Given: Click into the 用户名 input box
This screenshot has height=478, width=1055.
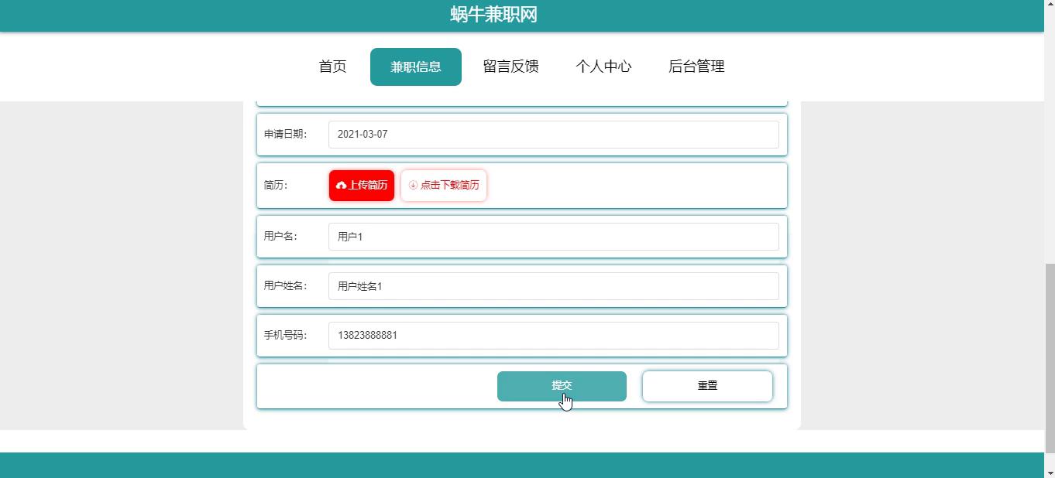Looking at the screenshot, I should point(553,237).
